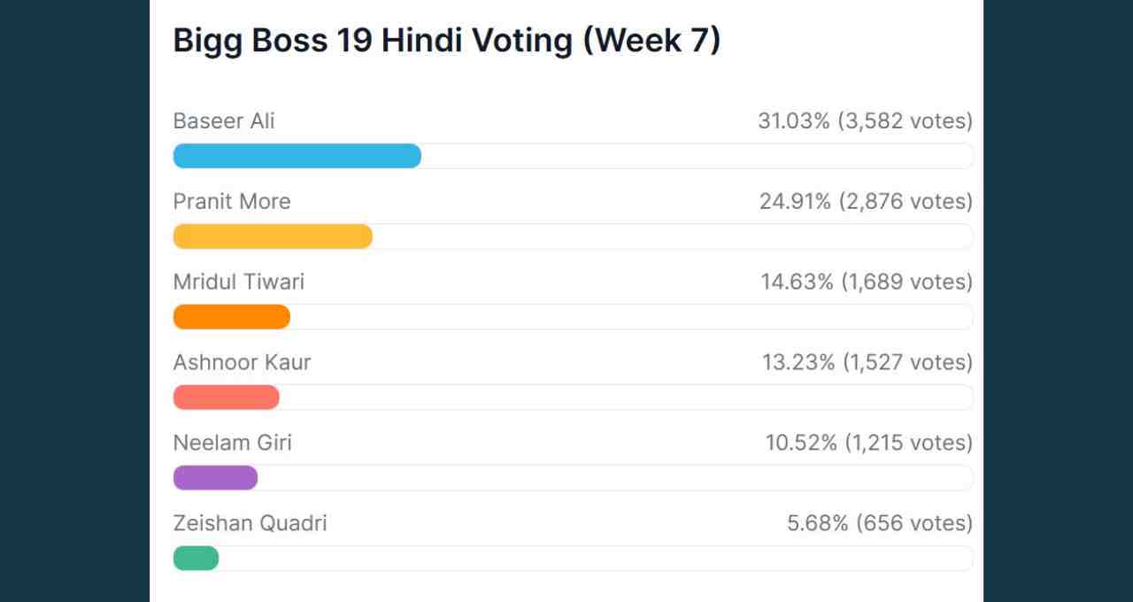1133x602 pixels.
Task: Click the orange Mridul Tiwari bar
Action: pyautogui.click(x=232, y=317)
